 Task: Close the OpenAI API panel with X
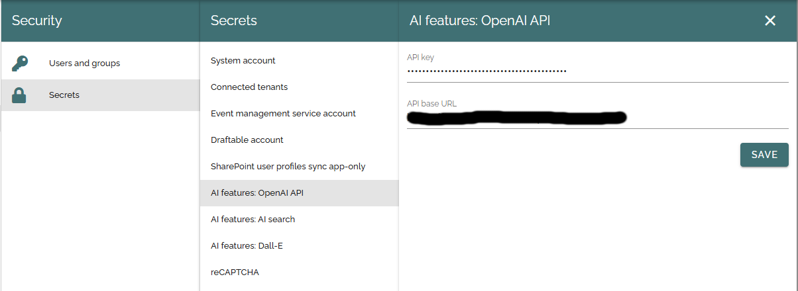click(770, 21)
